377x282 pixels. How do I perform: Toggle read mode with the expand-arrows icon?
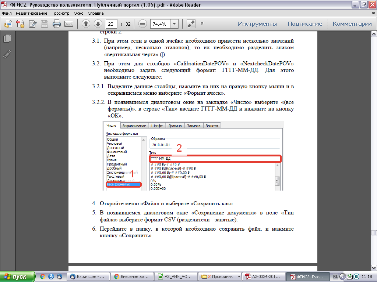click(191, 24)
